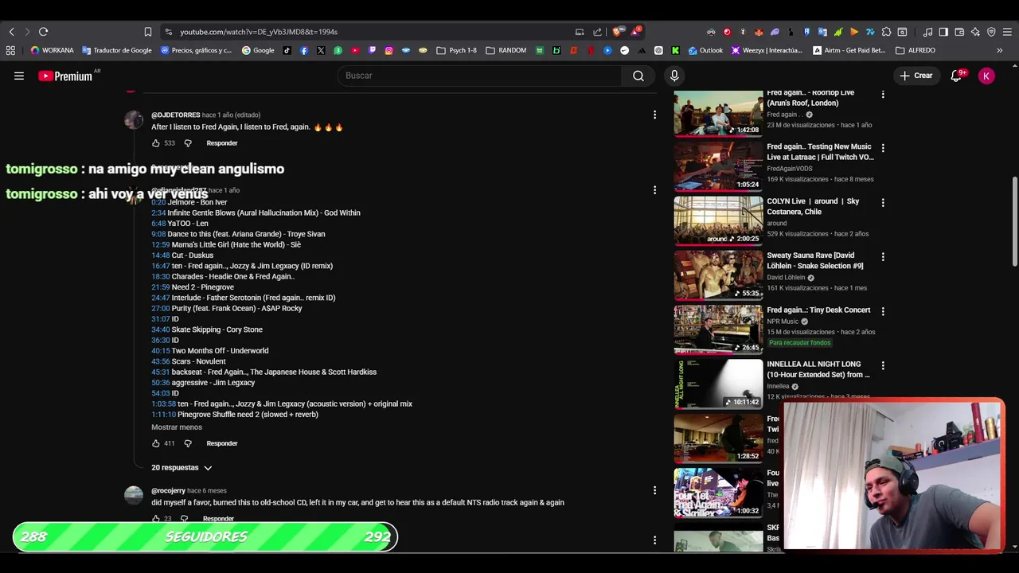Open the Outlook bookmark
1019x573 pixels.
tap(705, 50)
